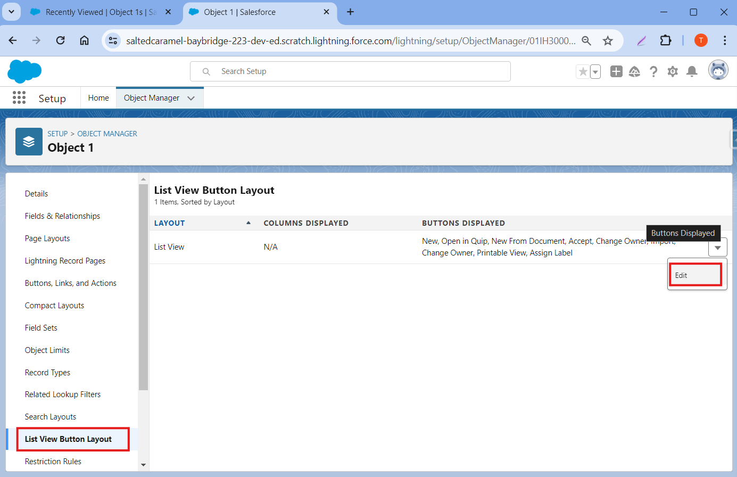This screenshot has width=737, height=477.
Task: Click the sidebar scrollbar up arrow
Action: click(143, 179)
